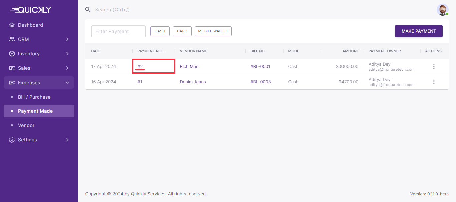The width and height of the screenshot is (456, 202).
Task: Expand the CRM submenu chevron
Action: 67,39
